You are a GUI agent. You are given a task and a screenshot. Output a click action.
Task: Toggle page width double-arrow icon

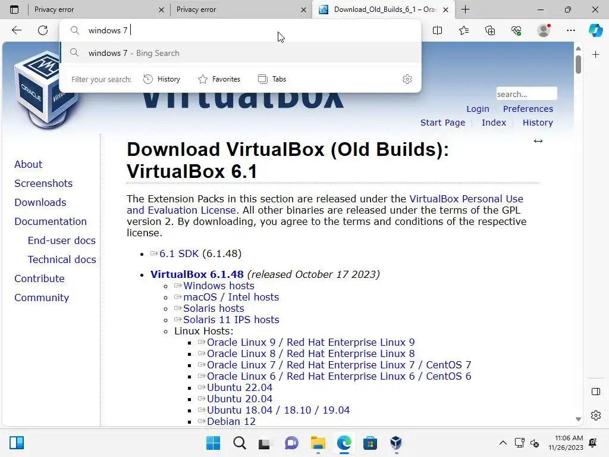(x=538, y=141)
